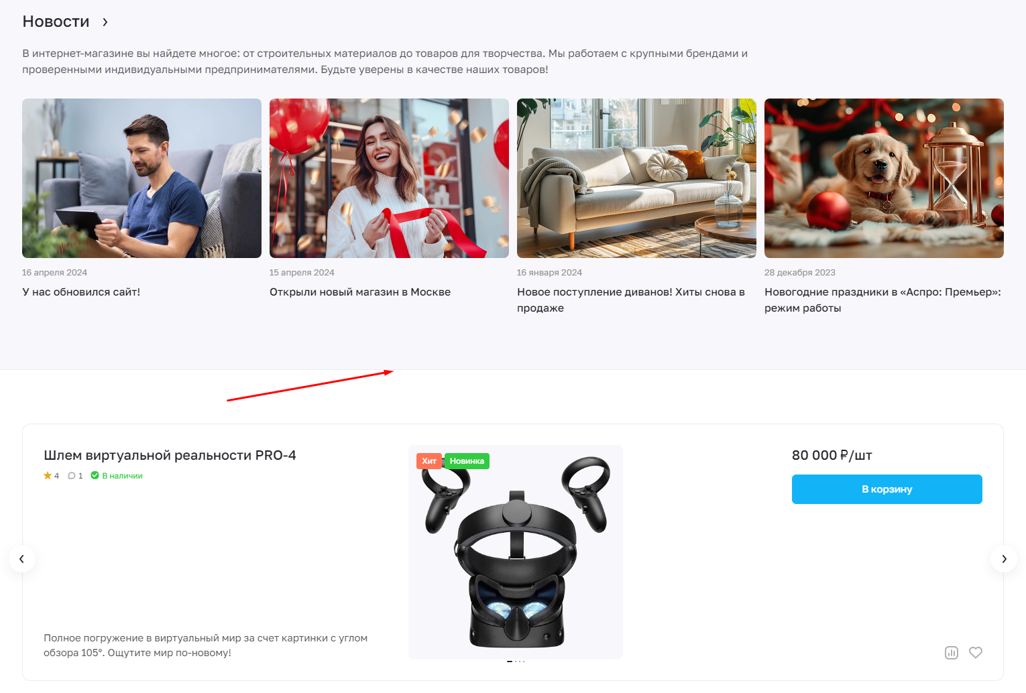Screen dimensions: 1026x693
Task: Open Новогодние праздники working hours article
Action: tap(882, 300)
